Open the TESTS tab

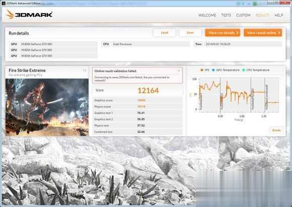click(x=226, y=15)
